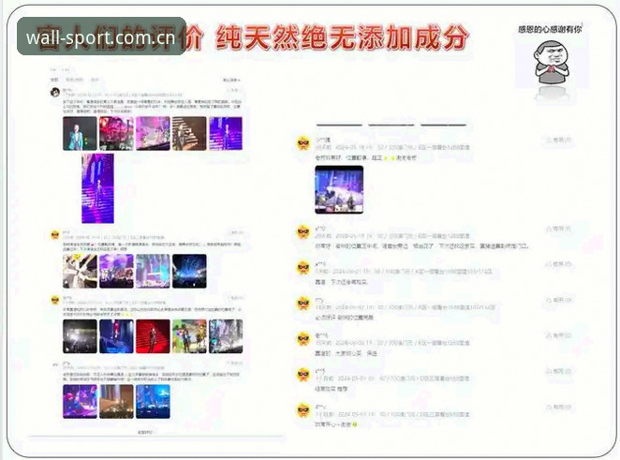
Task: Mark the fourth left review as useful
Action: pyautogui.click(x=235, y=363)
